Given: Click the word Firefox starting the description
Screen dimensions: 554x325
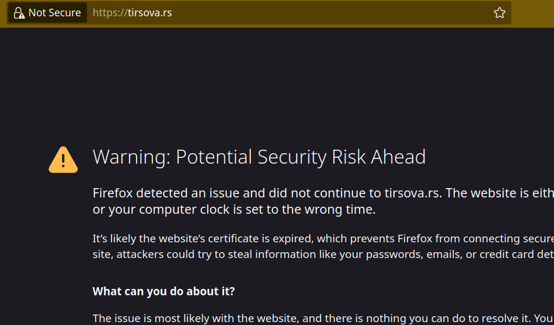Looking at the screenshot, I should coord(113,193).
